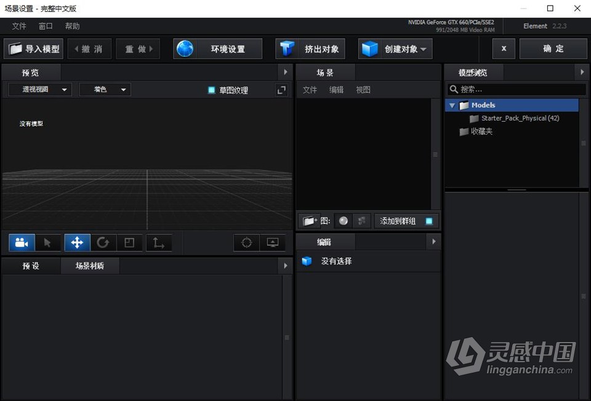Maximize the preview viewport icon
Viewport: 591px width, 401px height.
point(281,90)
